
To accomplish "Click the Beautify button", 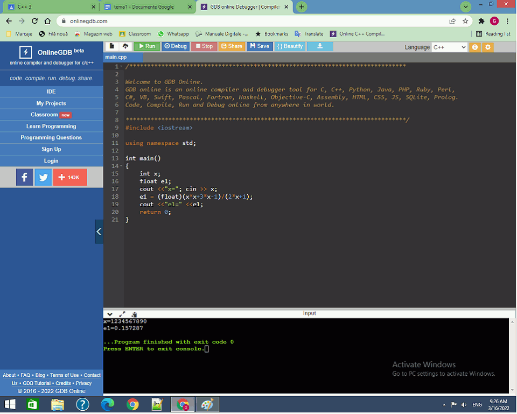I will click(290, 46).
